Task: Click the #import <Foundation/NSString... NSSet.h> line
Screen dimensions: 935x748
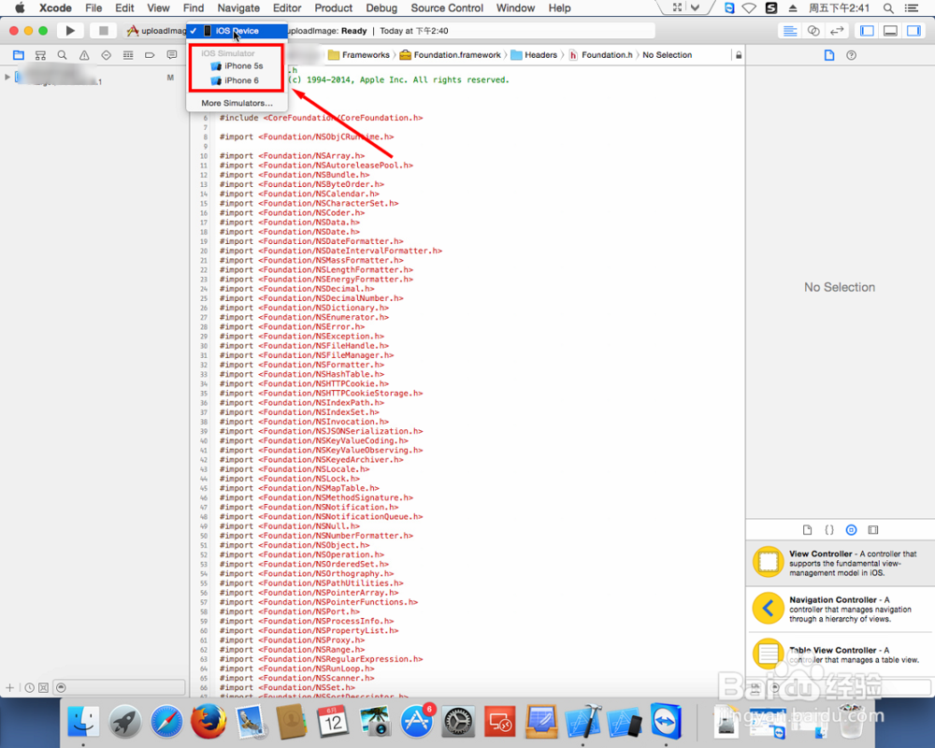Action: 287,687
